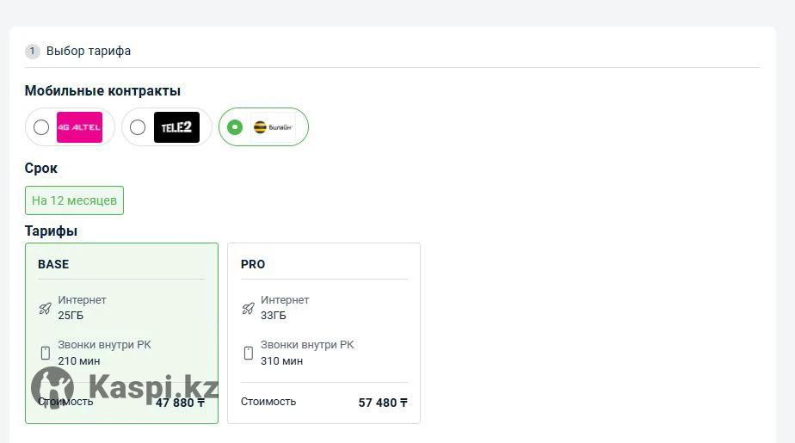Select the Altel radio button
This screenshot has width=795, height=443.
pyautogui.click(x=41, y=127)
